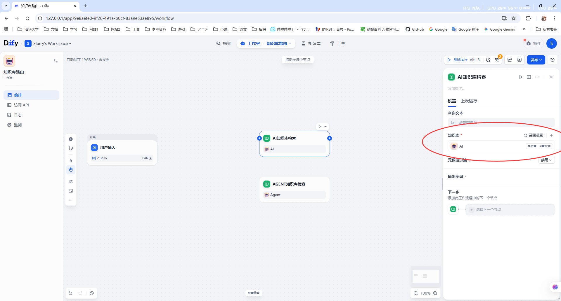Open the 元数据过滤 禁用 dropdown
The image size is (561, 301).
(546, 160)
